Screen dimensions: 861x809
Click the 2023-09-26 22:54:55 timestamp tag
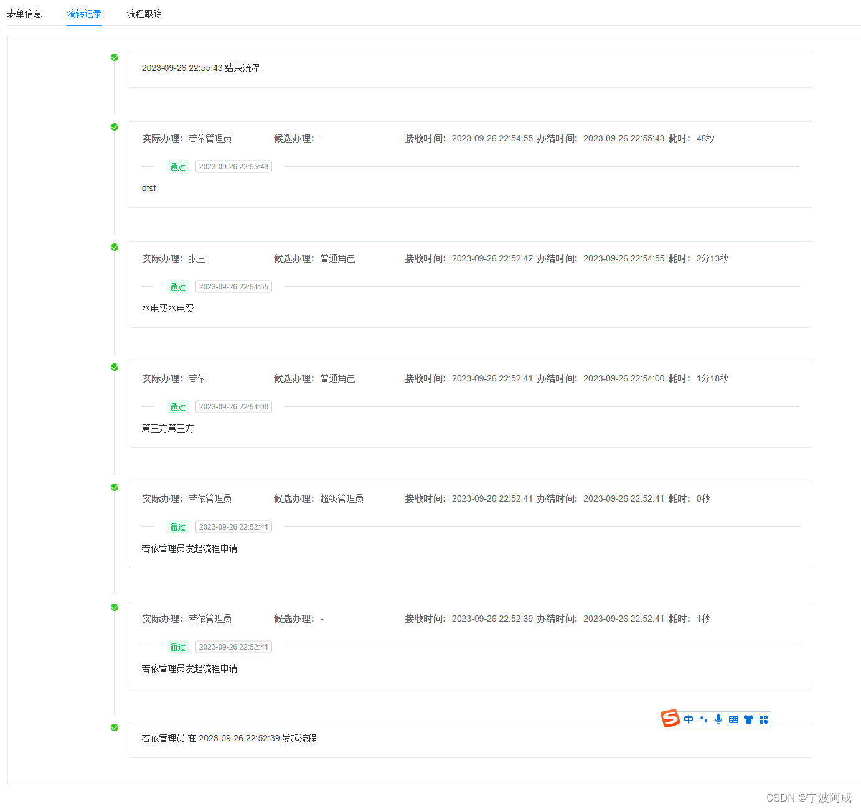(233, 286)
